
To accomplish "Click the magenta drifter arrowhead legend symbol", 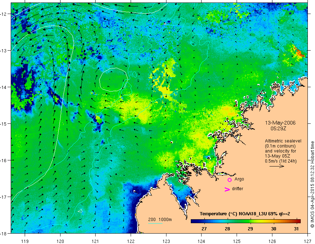I will (227, 189).
